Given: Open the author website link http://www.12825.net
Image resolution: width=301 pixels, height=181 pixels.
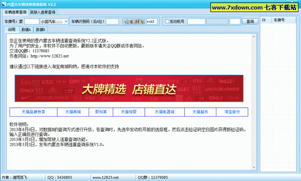Looking at the screenshot, I should point(49,56).
